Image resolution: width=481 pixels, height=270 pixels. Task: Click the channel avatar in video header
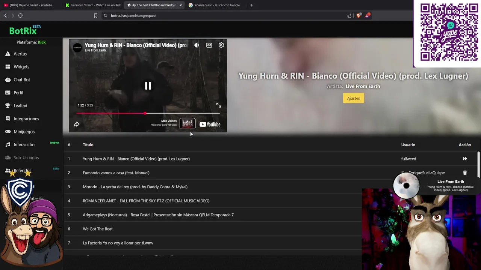(77, 48)
